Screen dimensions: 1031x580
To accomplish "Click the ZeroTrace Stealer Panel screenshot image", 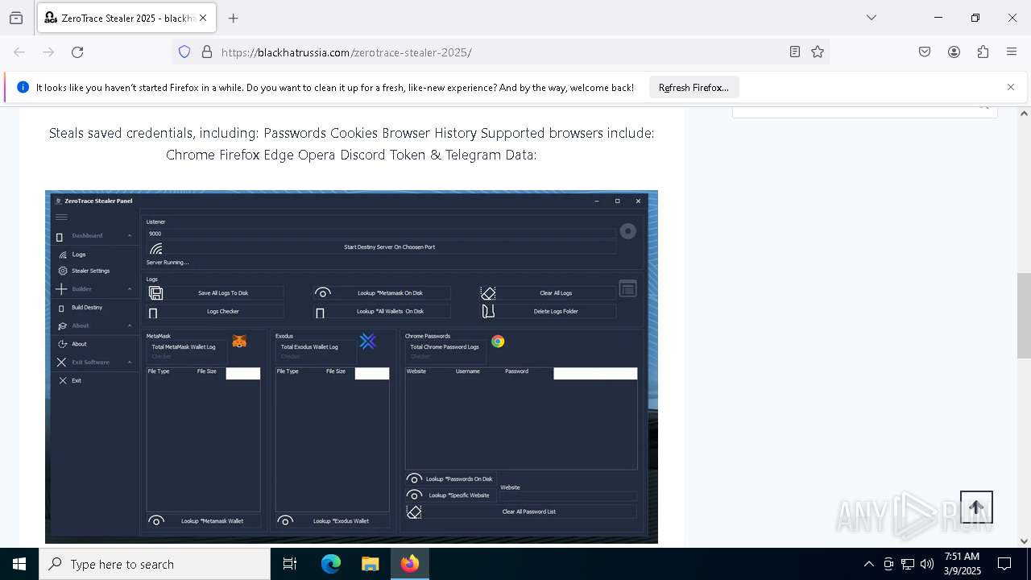I will pyautogui.click(x=351, y=367).
